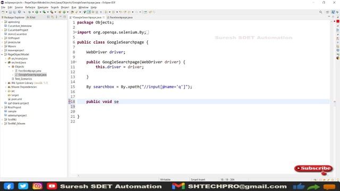
Task: Run the program with green Run icon
Action: [x=37, y=12]
